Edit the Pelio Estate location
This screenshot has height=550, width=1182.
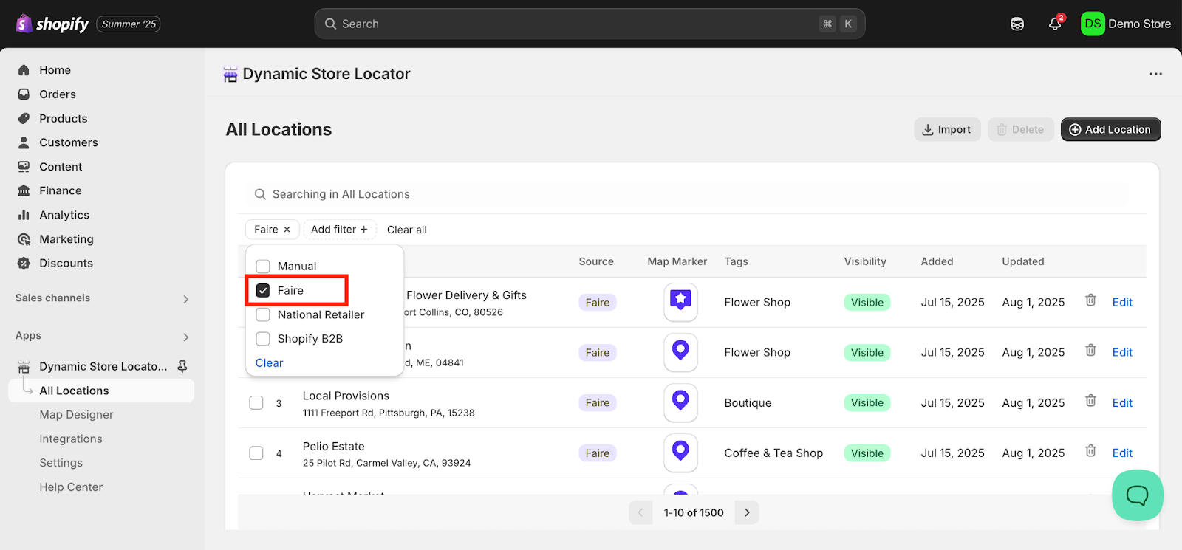1122,453
